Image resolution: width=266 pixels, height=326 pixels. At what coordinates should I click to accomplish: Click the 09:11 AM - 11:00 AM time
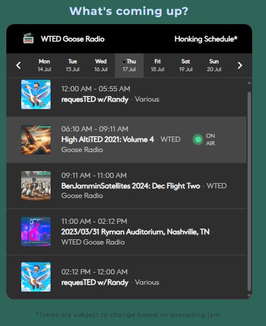pos(94,175)
